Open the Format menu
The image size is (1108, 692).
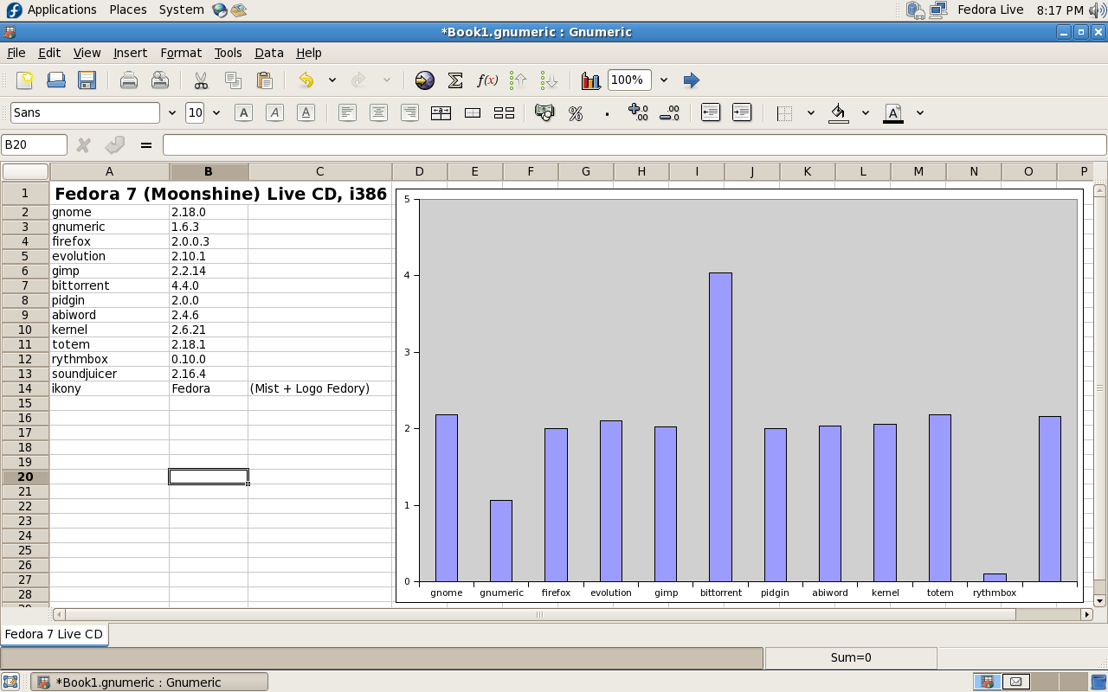click(x=181, y=53)
